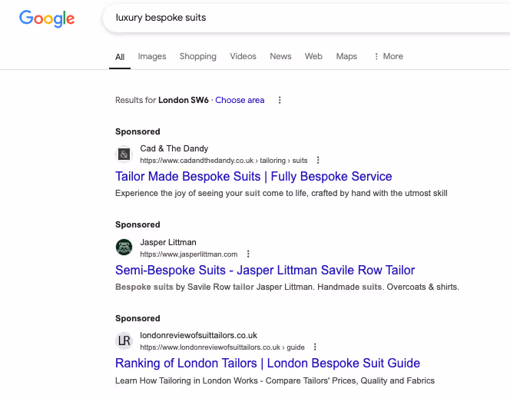
Task: Click the Cad & The Dandy site name
Action: click(x=174, y=148)
